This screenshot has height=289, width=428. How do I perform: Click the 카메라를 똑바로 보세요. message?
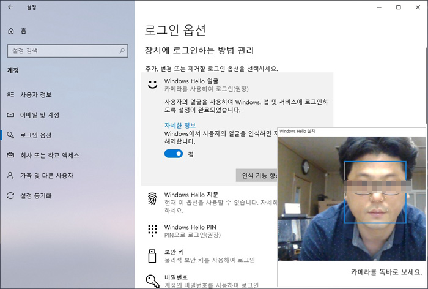[386, 272]
